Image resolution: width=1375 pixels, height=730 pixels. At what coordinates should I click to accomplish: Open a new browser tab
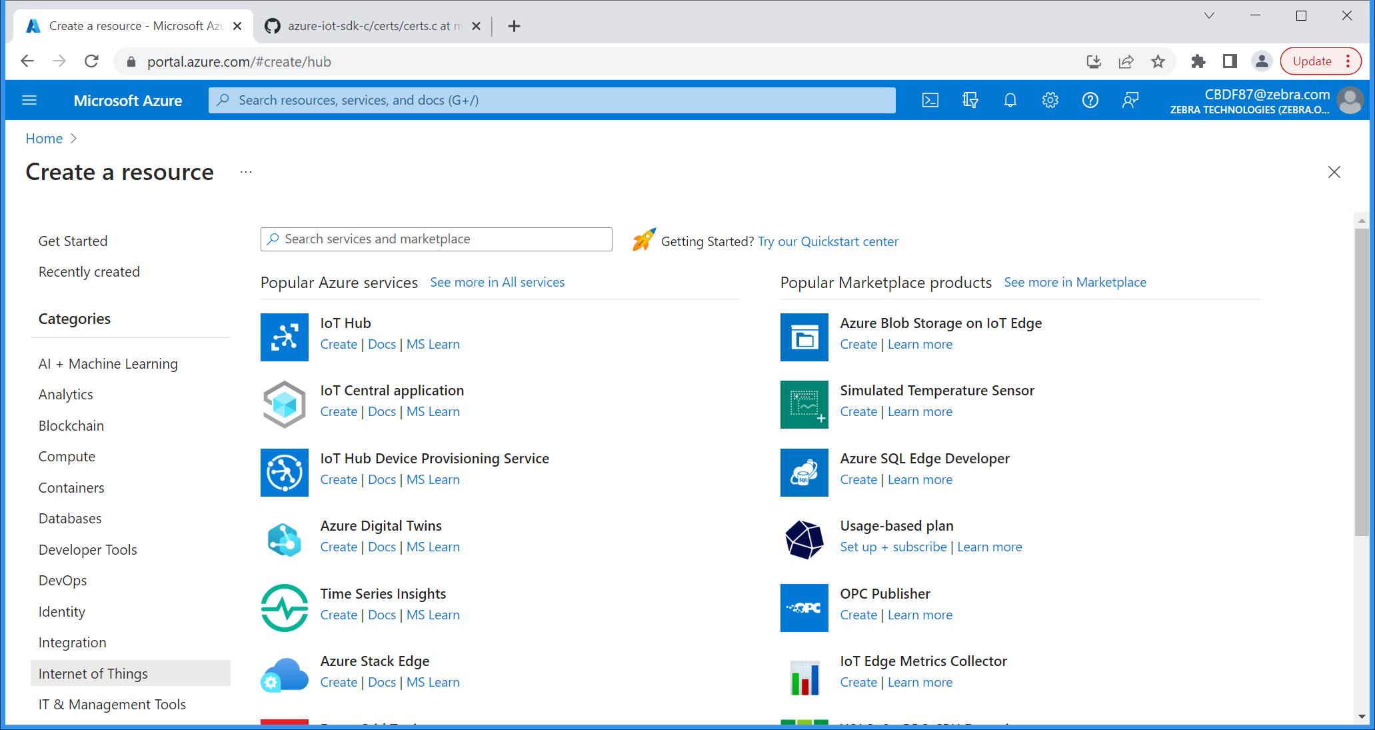[x=514, y=26]
